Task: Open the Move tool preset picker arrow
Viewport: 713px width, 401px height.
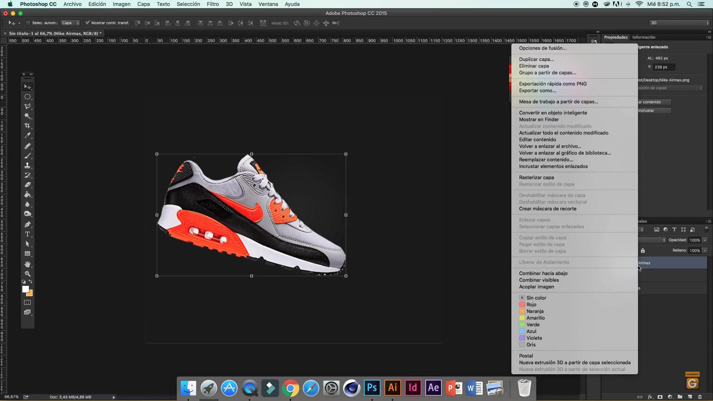Action: point(19,23)
